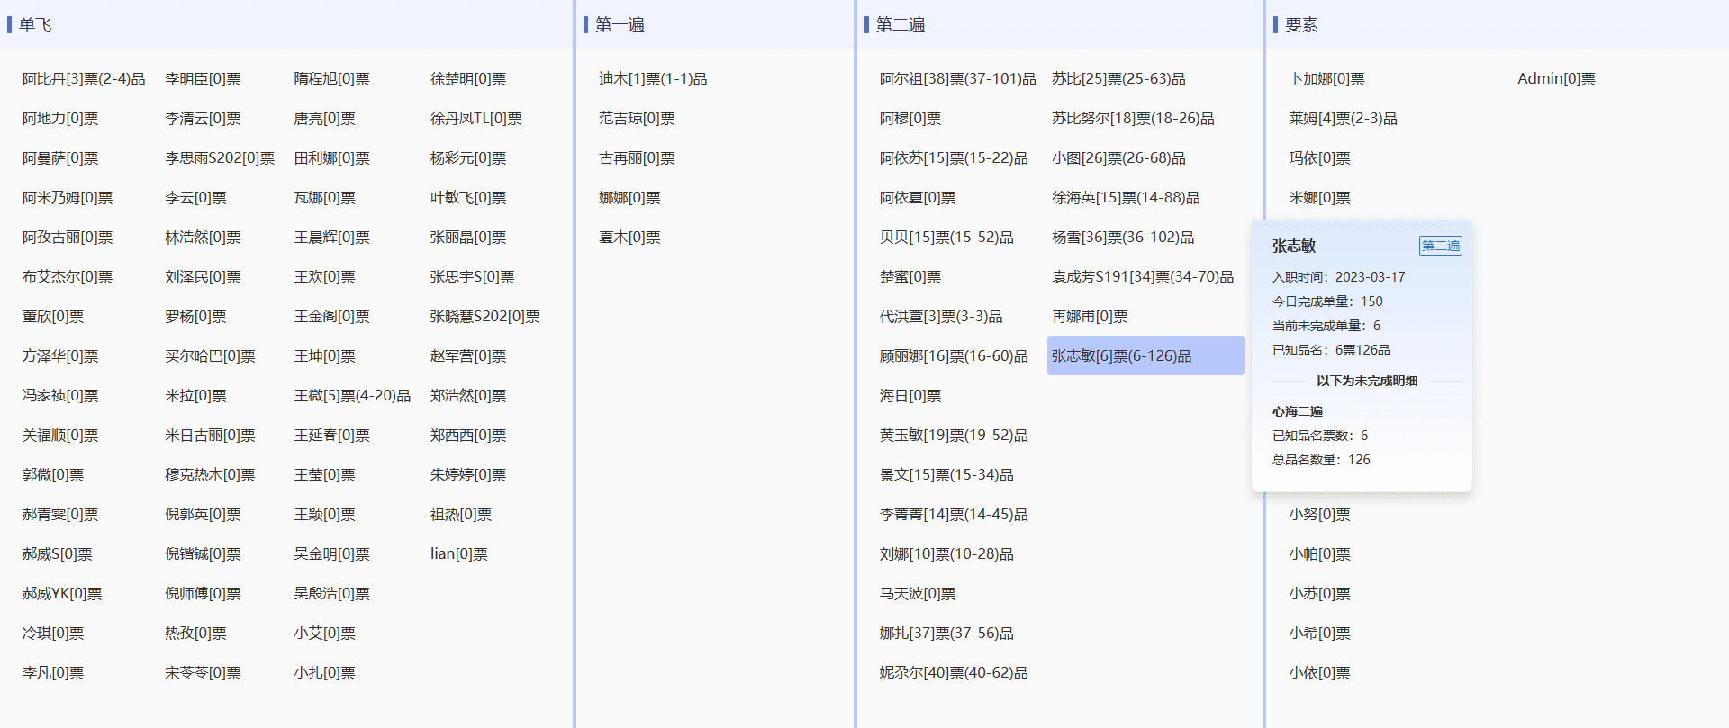Select 宋苓苓[0]票
The height and width of the screenshot is (728, 1729).
point(203,673)
